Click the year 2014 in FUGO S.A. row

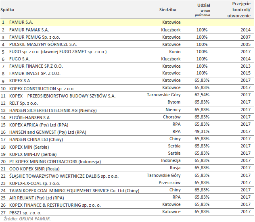pyautogui.click(x=246, y=59)
